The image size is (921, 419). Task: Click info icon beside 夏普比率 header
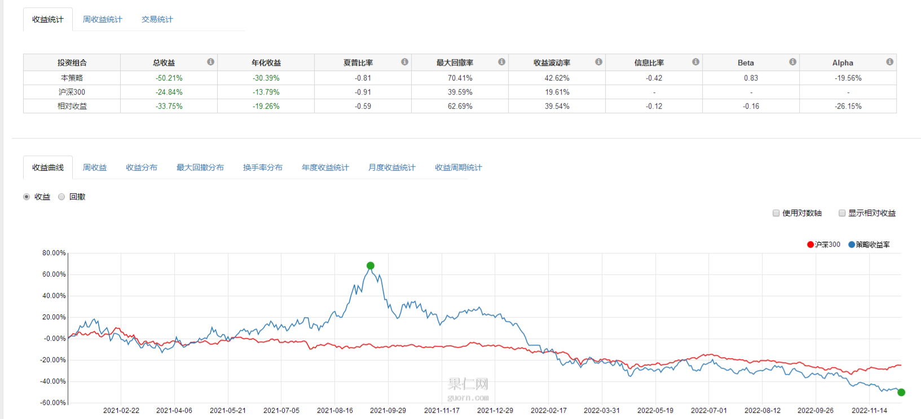pos(404,62)
